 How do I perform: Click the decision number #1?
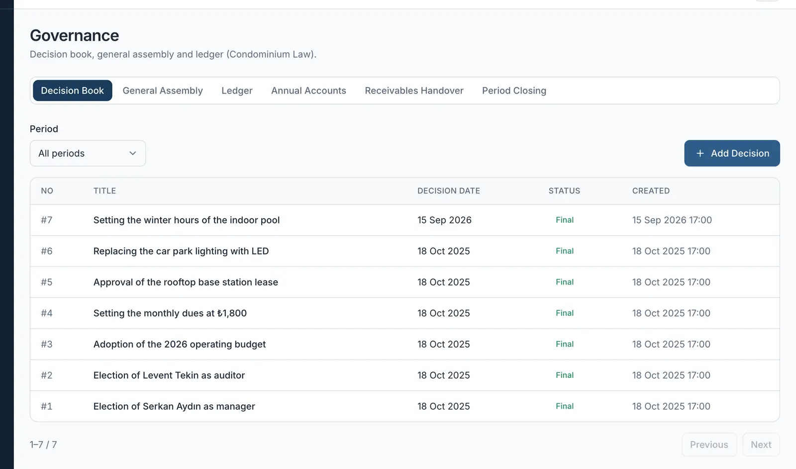(x=47, y=406)
